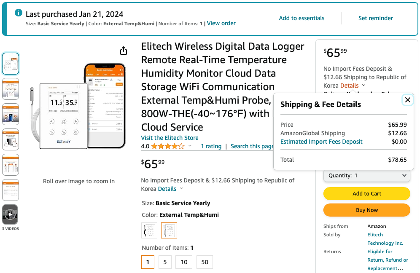This screenshot has width=420, height=273.
Task: Select the first product image thumbnail
Action: tap(11, 64)
